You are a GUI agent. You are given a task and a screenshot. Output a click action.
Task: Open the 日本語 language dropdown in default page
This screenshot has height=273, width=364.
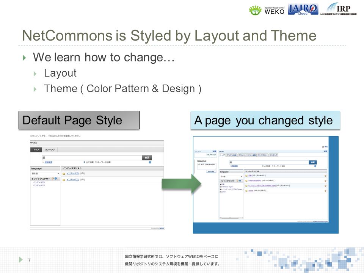tap(45, 174)
